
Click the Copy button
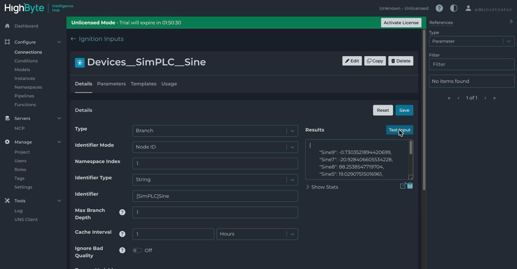(375, 61)
